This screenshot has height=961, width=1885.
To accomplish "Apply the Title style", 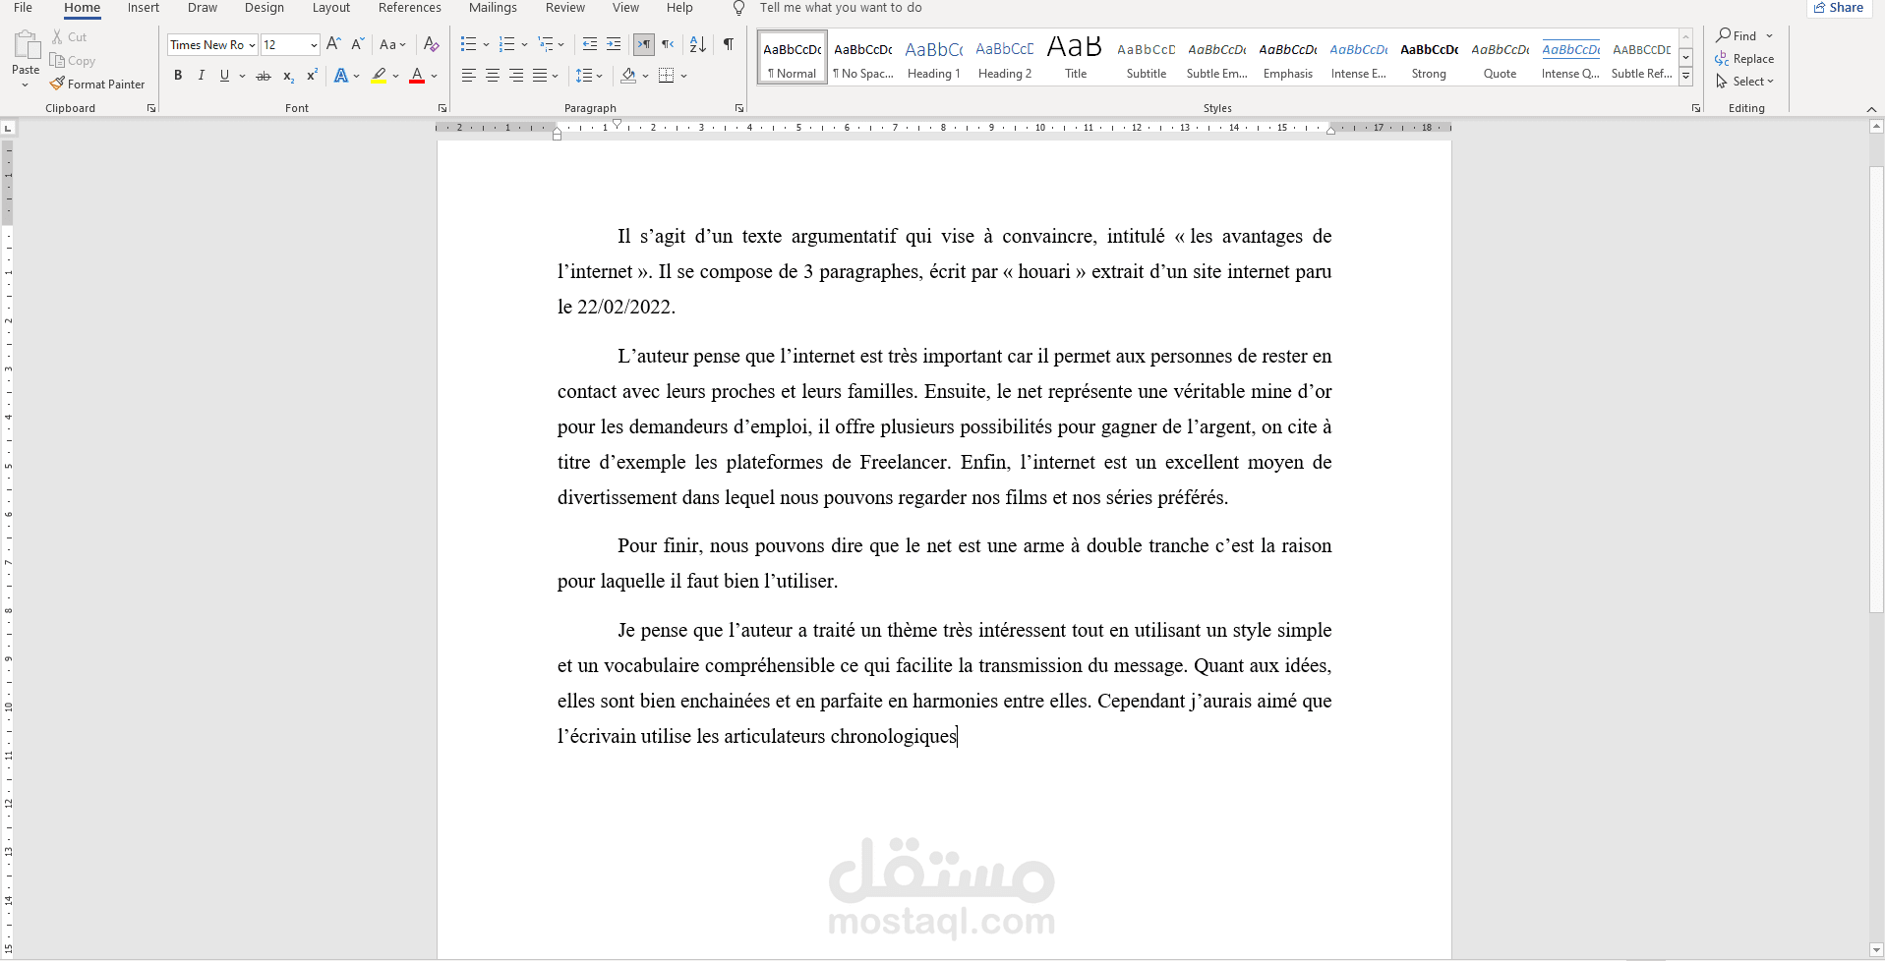I will click(1076, 58).
